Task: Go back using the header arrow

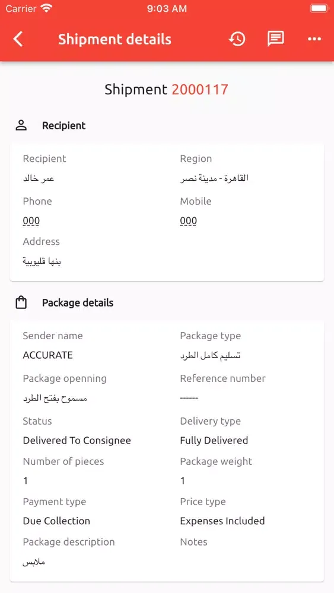Action: coord(18,39)
